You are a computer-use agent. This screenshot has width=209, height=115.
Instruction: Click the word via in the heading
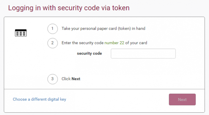click(106, 8)
